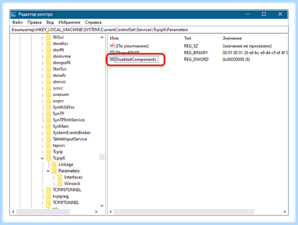Select the Tcpip key name
This screenshot has width=298, height=225.
(x=58, y=152)
